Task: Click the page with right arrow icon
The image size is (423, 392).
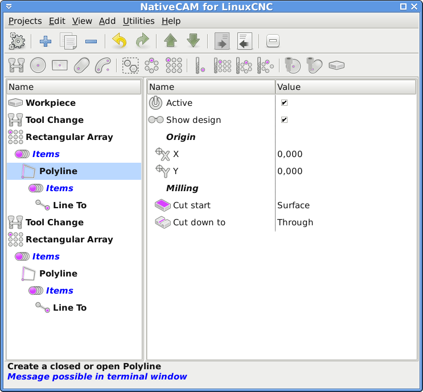Action: coord(222,41)
